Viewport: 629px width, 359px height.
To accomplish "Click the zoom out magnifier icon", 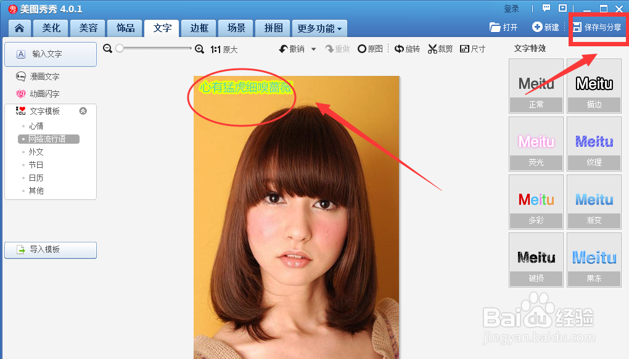I will coord(107,49).
